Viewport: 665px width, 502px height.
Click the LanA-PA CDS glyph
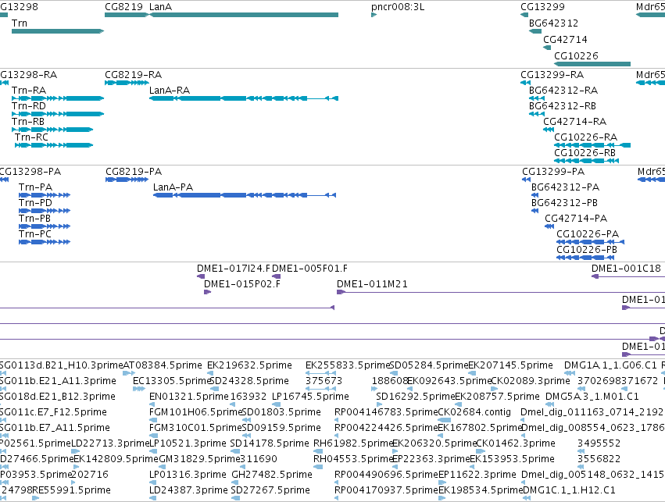[x=245, y=195]
